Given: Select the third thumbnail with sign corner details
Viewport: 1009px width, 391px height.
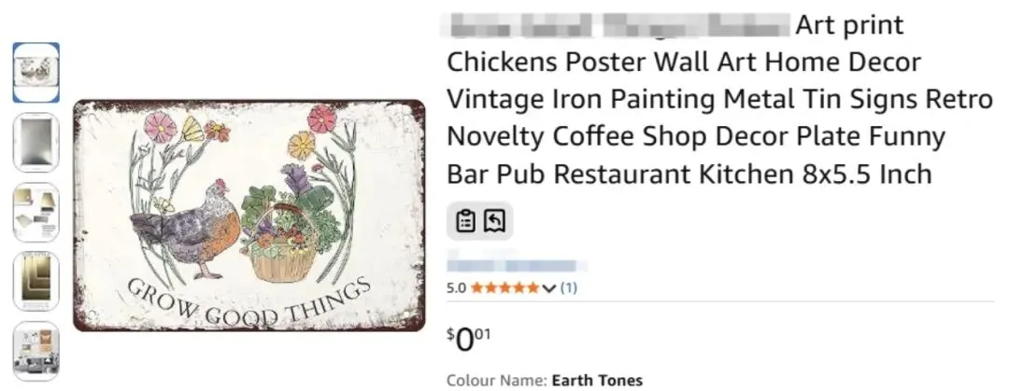Looking at the screenshot, I should [36, 212].
